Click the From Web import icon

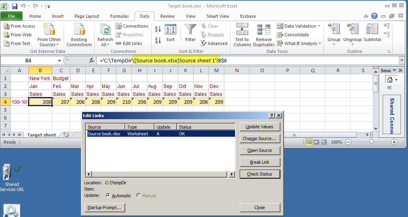pos(6,35)
